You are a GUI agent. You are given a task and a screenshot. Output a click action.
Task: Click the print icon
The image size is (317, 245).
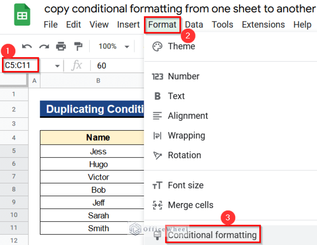click(61, 46)
